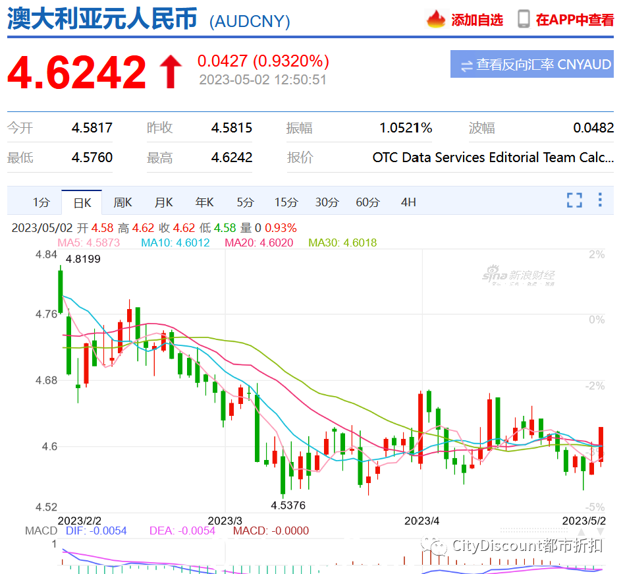Click the phone icon beside 在APP中查看
Image resolution: width=623 pixels, height=574 pixels.
coord(524,18)
